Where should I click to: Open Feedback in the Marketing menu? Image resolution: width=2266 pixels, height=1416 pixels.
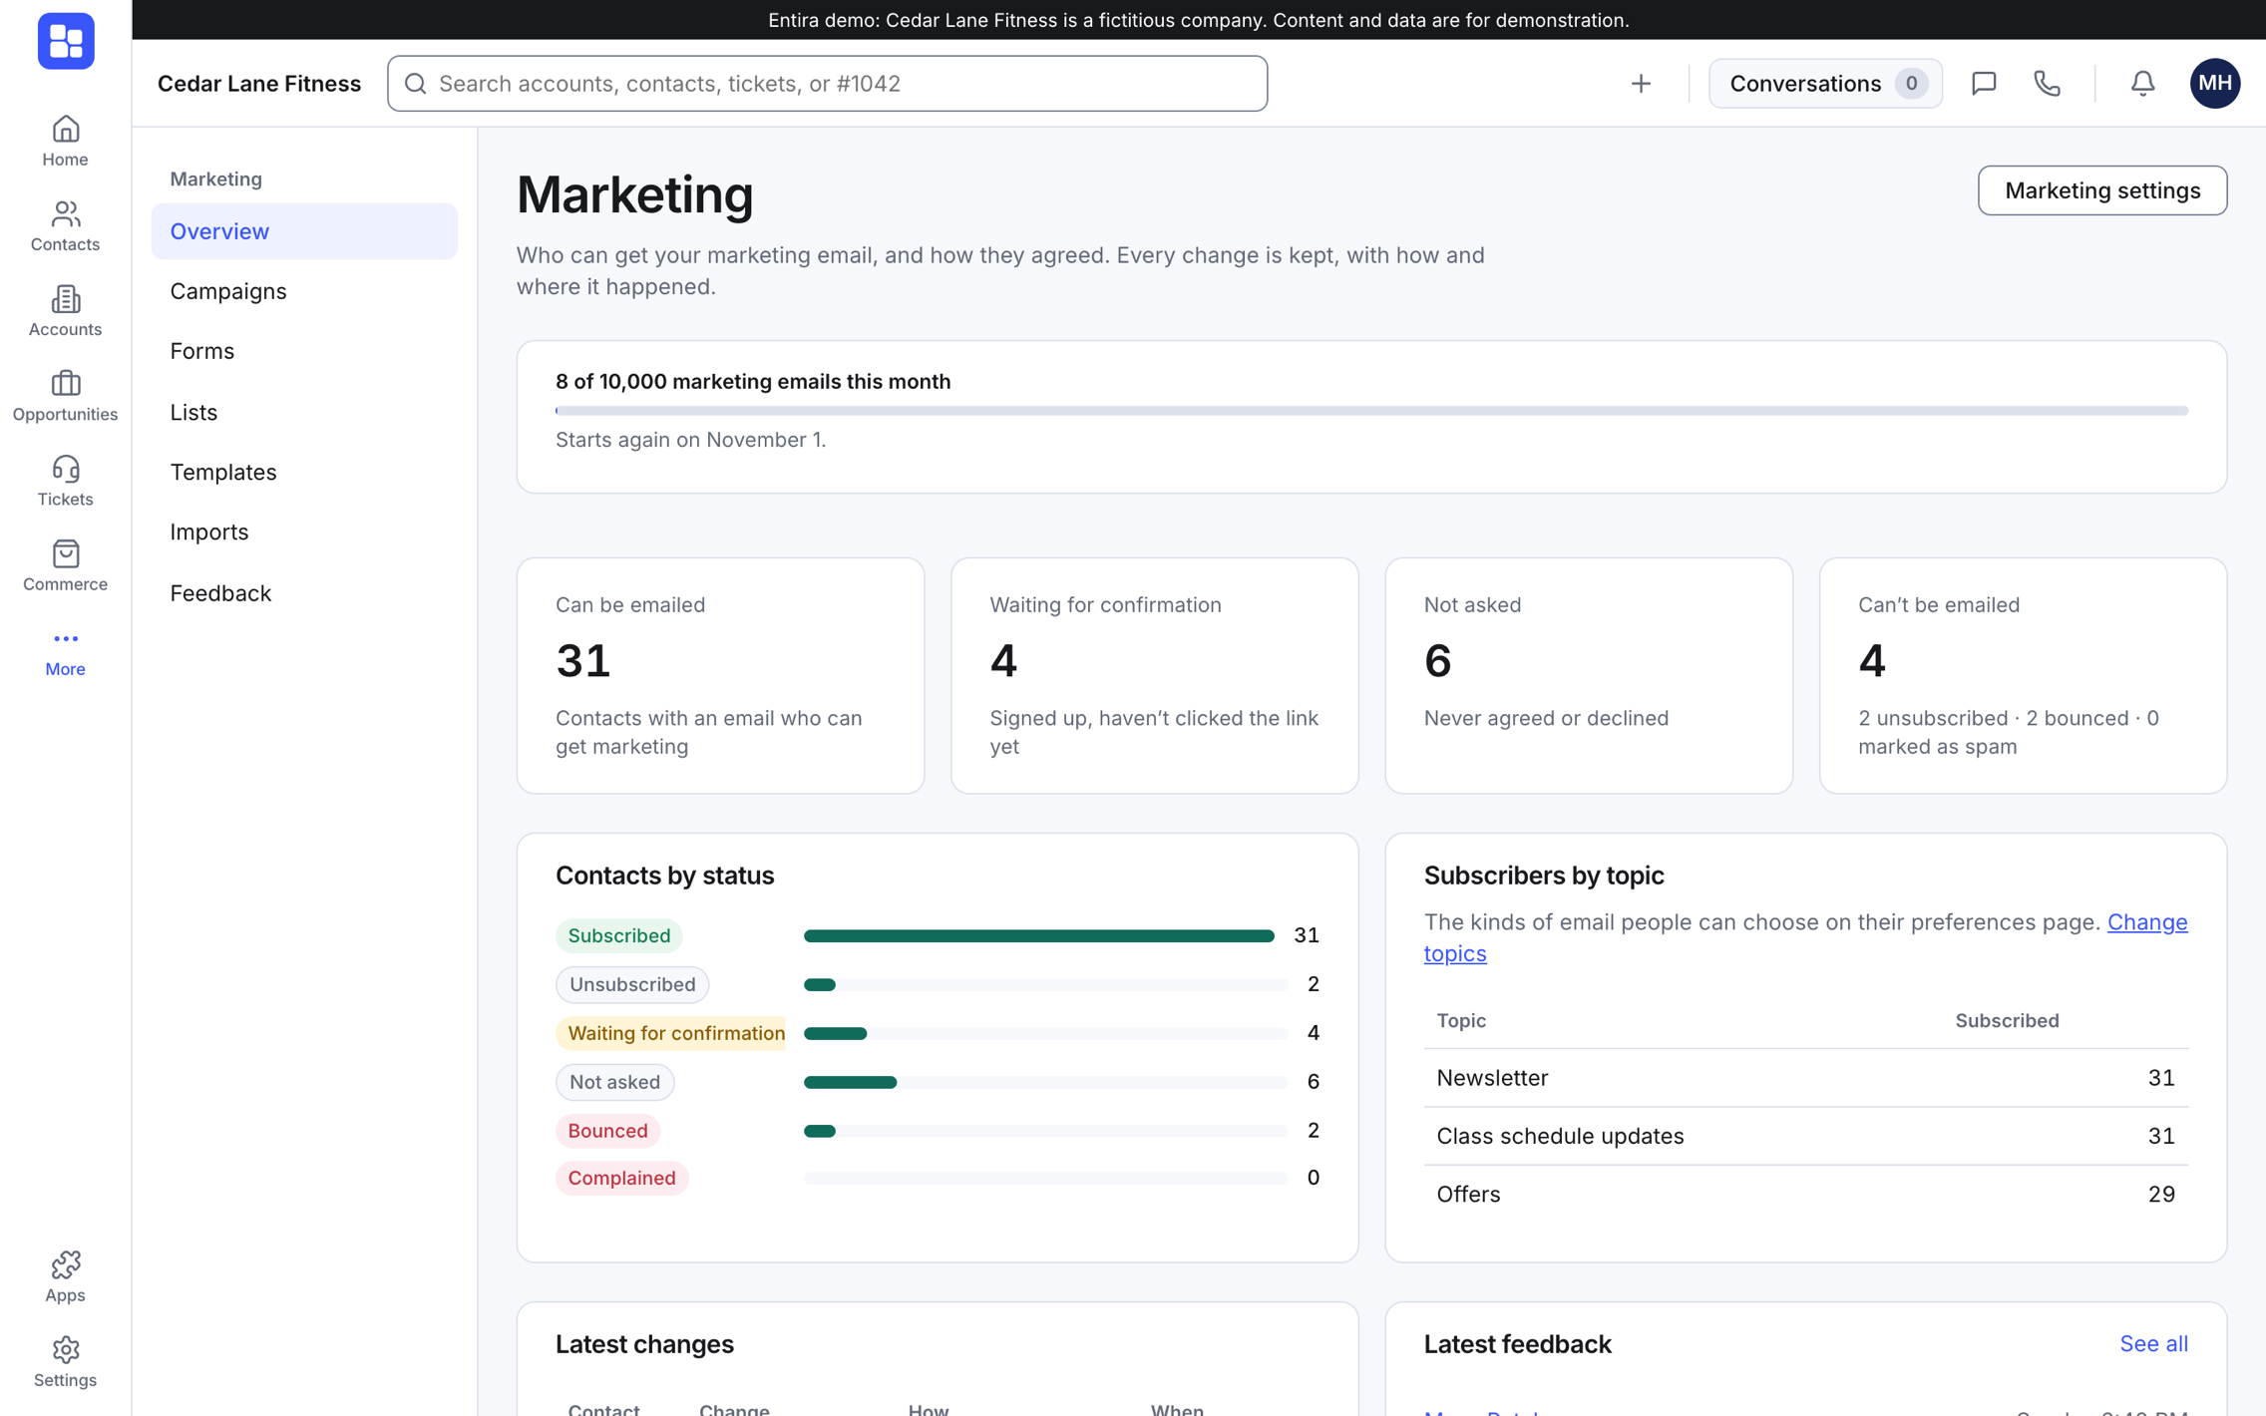304,593
